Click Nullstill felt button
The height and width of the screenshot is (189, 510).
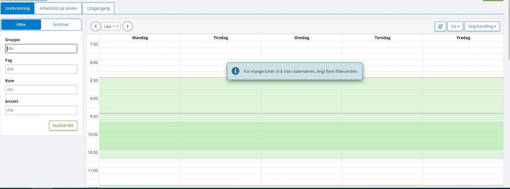(63, 126)
